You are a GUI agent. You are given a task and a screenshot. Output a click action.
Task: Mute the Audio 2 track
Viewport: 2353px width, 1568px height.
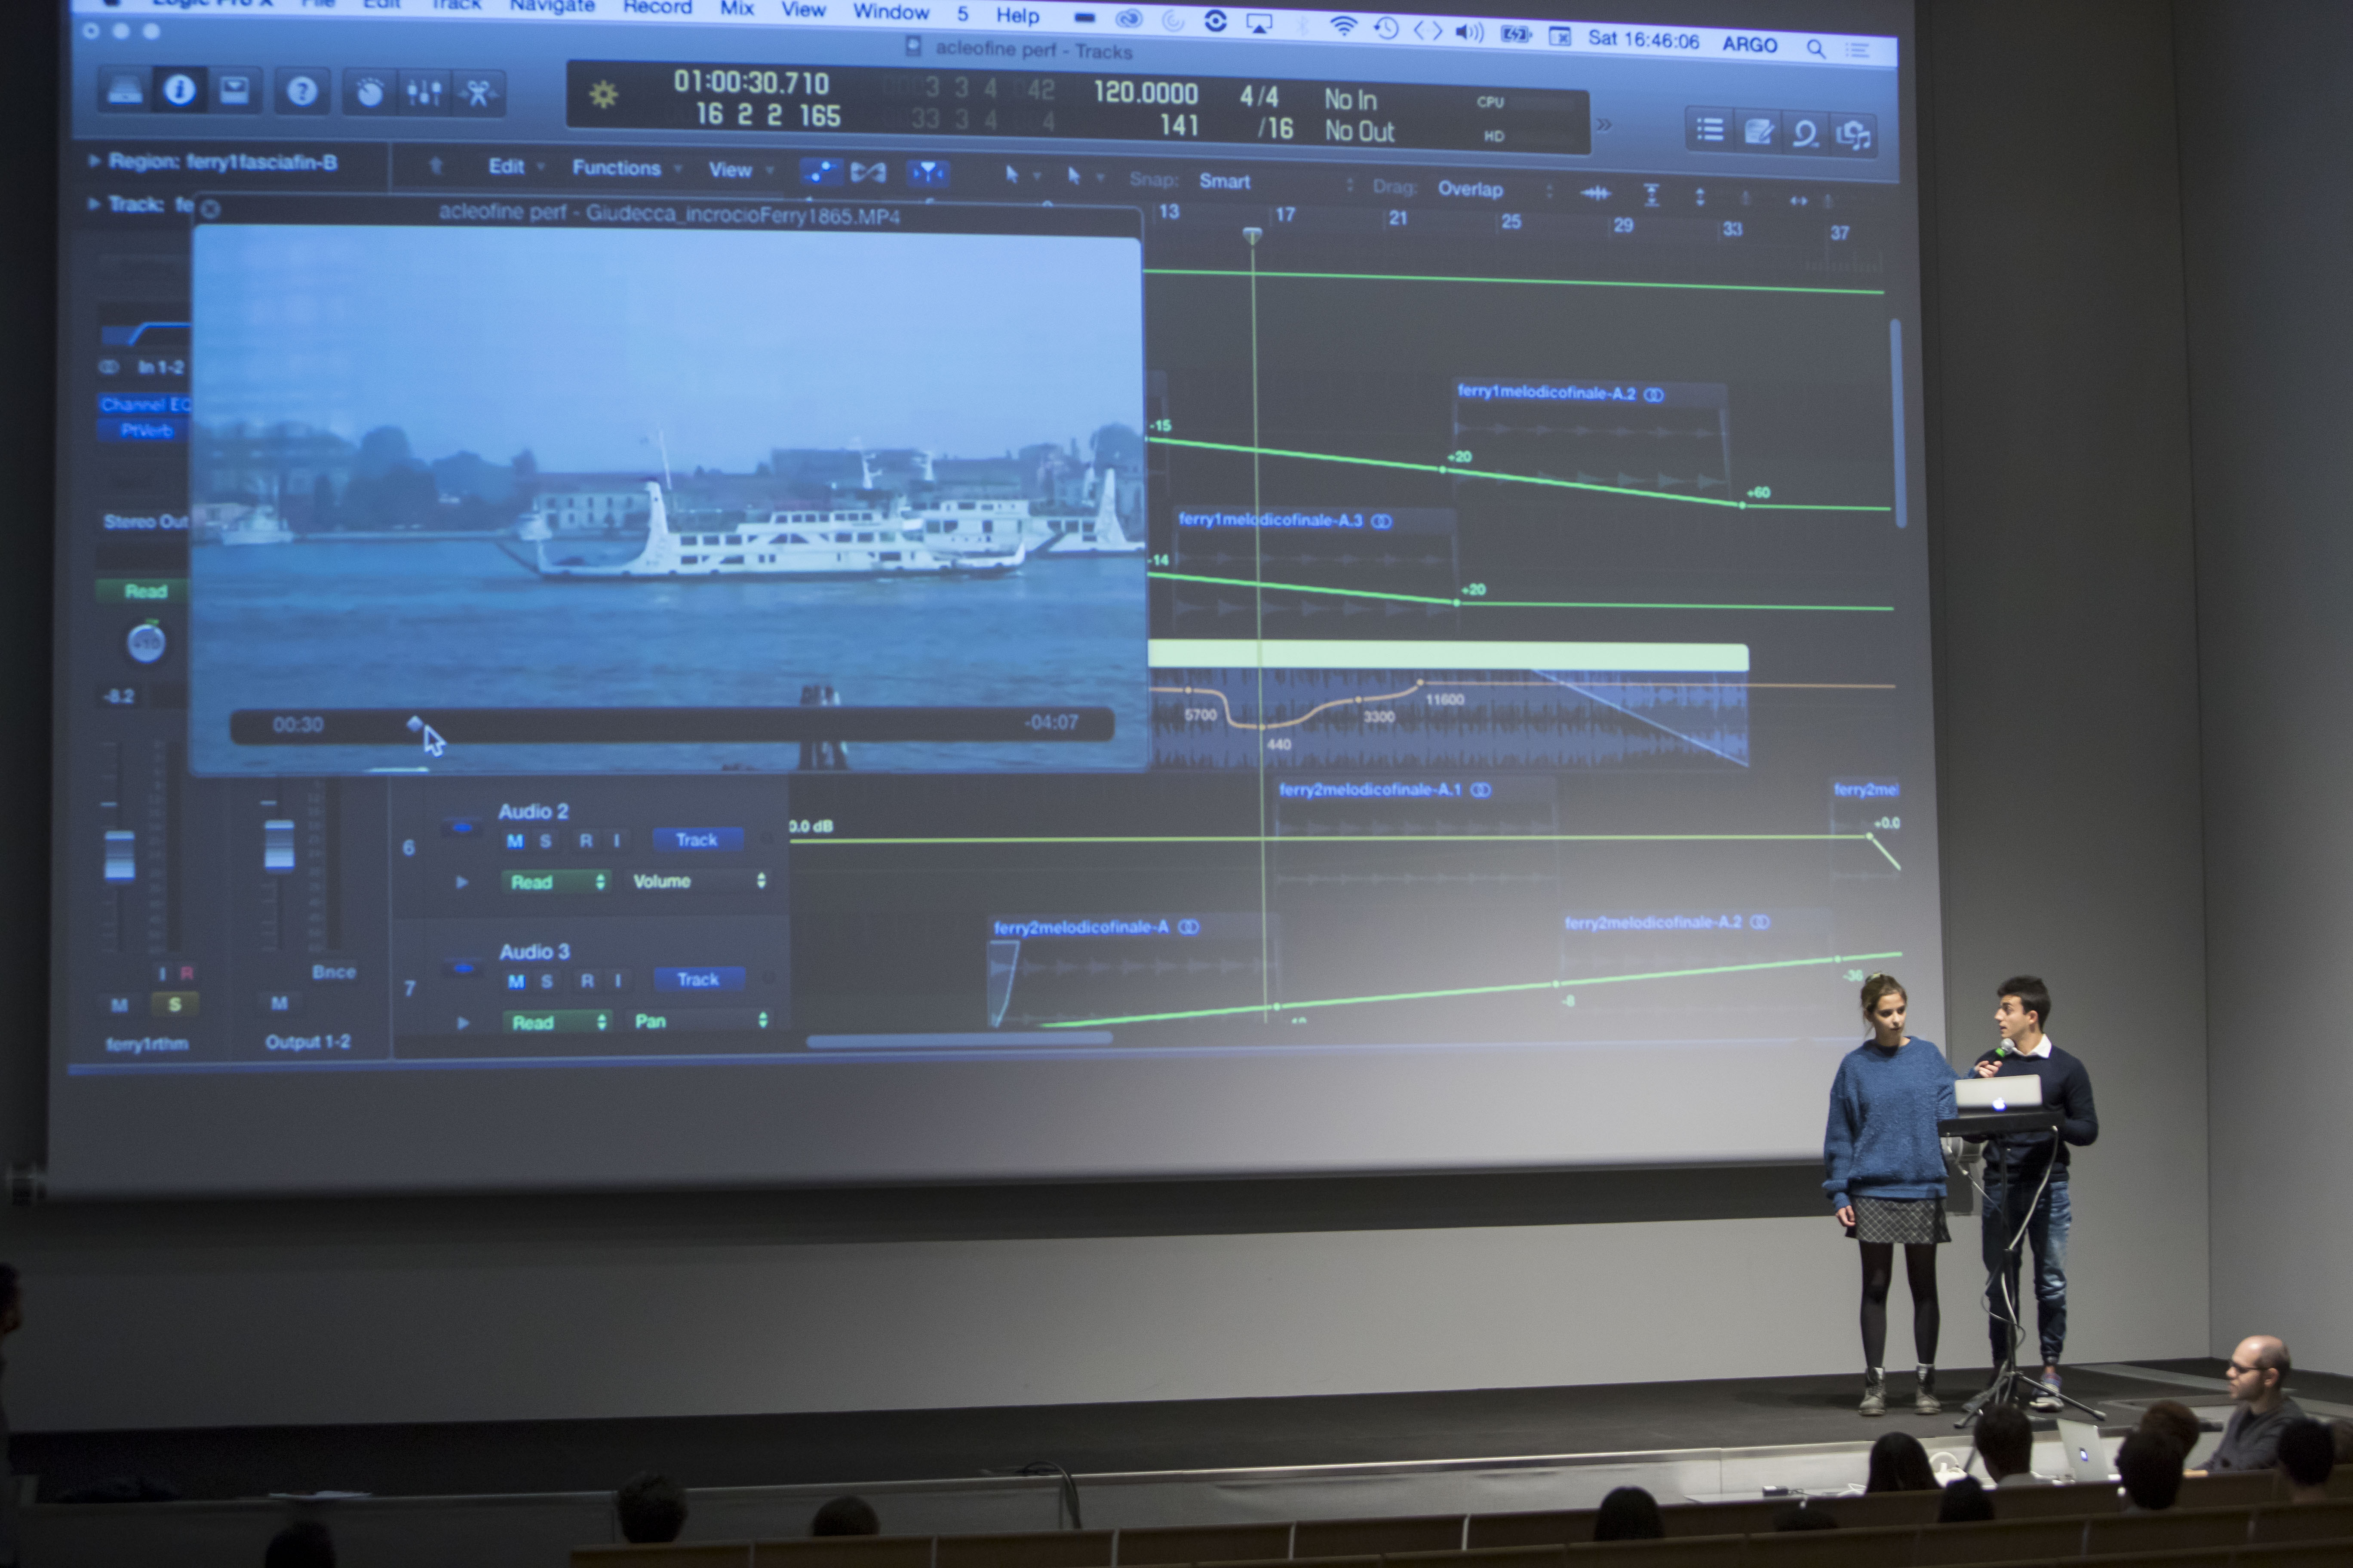pyautogui.click(x=514, y=841)
